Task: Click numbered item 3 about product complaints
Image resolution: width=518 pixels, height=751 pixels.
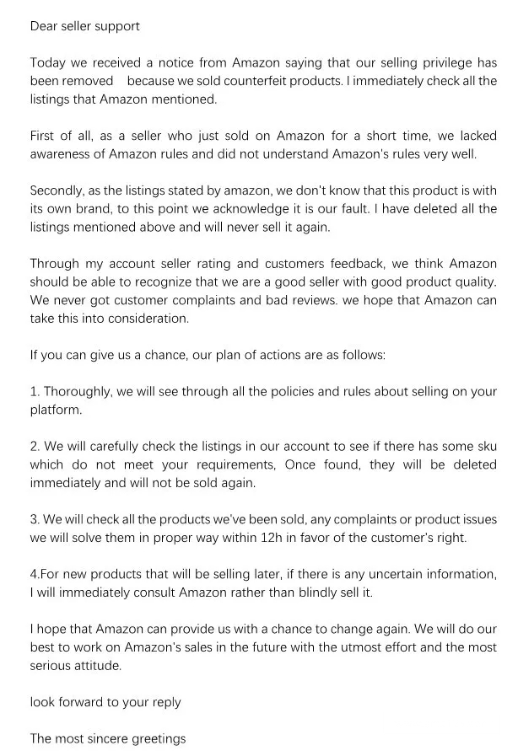Action: point(263,528)
